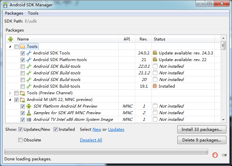Click the Android M folder icon
This screenshot has height=166, width=232.
(23, 100)
